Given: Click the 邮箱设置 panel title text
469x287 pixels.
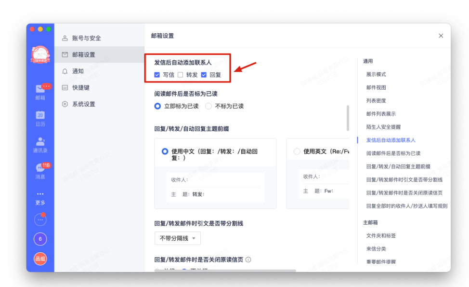Looking at the screenshot, I should (162, 36).
